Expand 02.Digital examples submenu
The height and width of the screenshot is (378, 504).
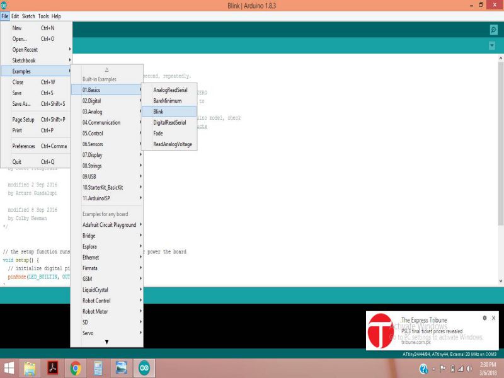click(106, 101)
